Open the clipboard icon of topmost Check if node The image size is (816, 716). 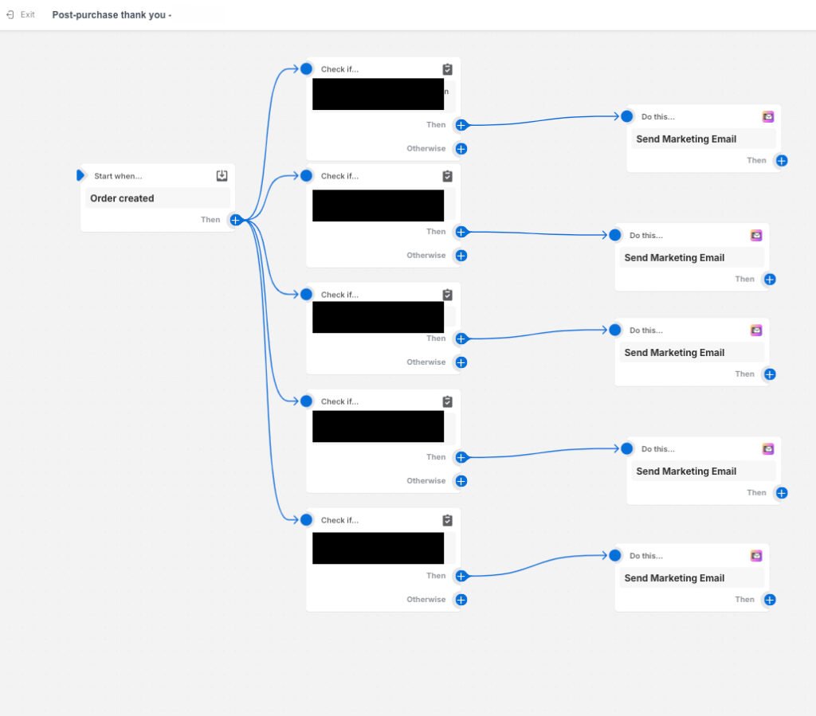coord(448,69)
